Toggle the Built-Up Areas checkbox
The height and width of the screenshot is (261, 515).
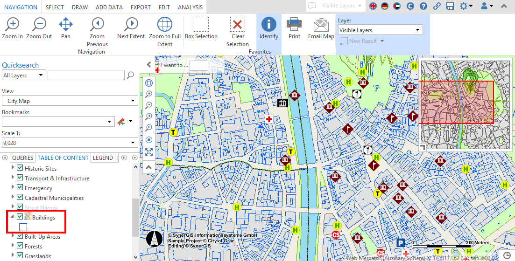click(x=20, y=236)
